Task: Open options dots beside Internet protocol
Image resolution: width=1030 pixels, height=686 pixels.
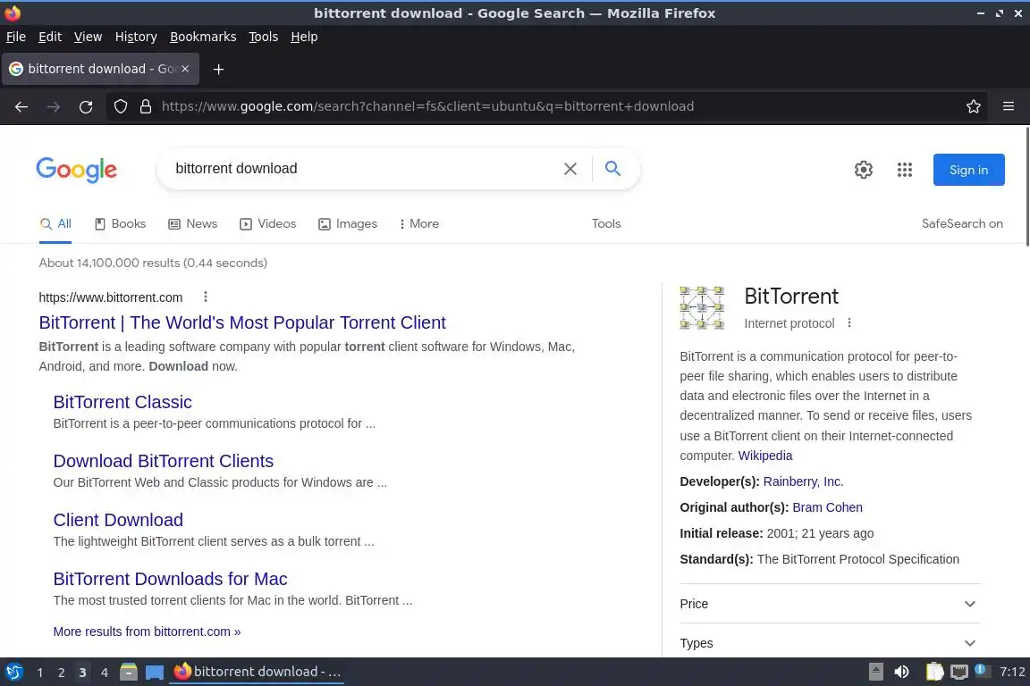Action: coord(849,323)
